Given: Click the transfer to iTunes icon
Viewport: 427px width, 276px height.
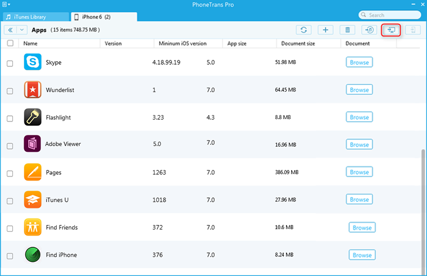Looking at the screenshot, I should (369, 30).
